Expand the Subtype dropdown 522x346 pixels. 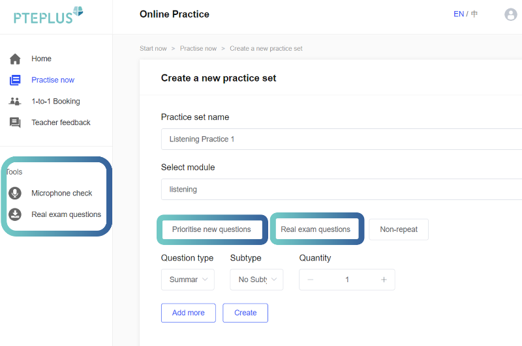point(256,280)
